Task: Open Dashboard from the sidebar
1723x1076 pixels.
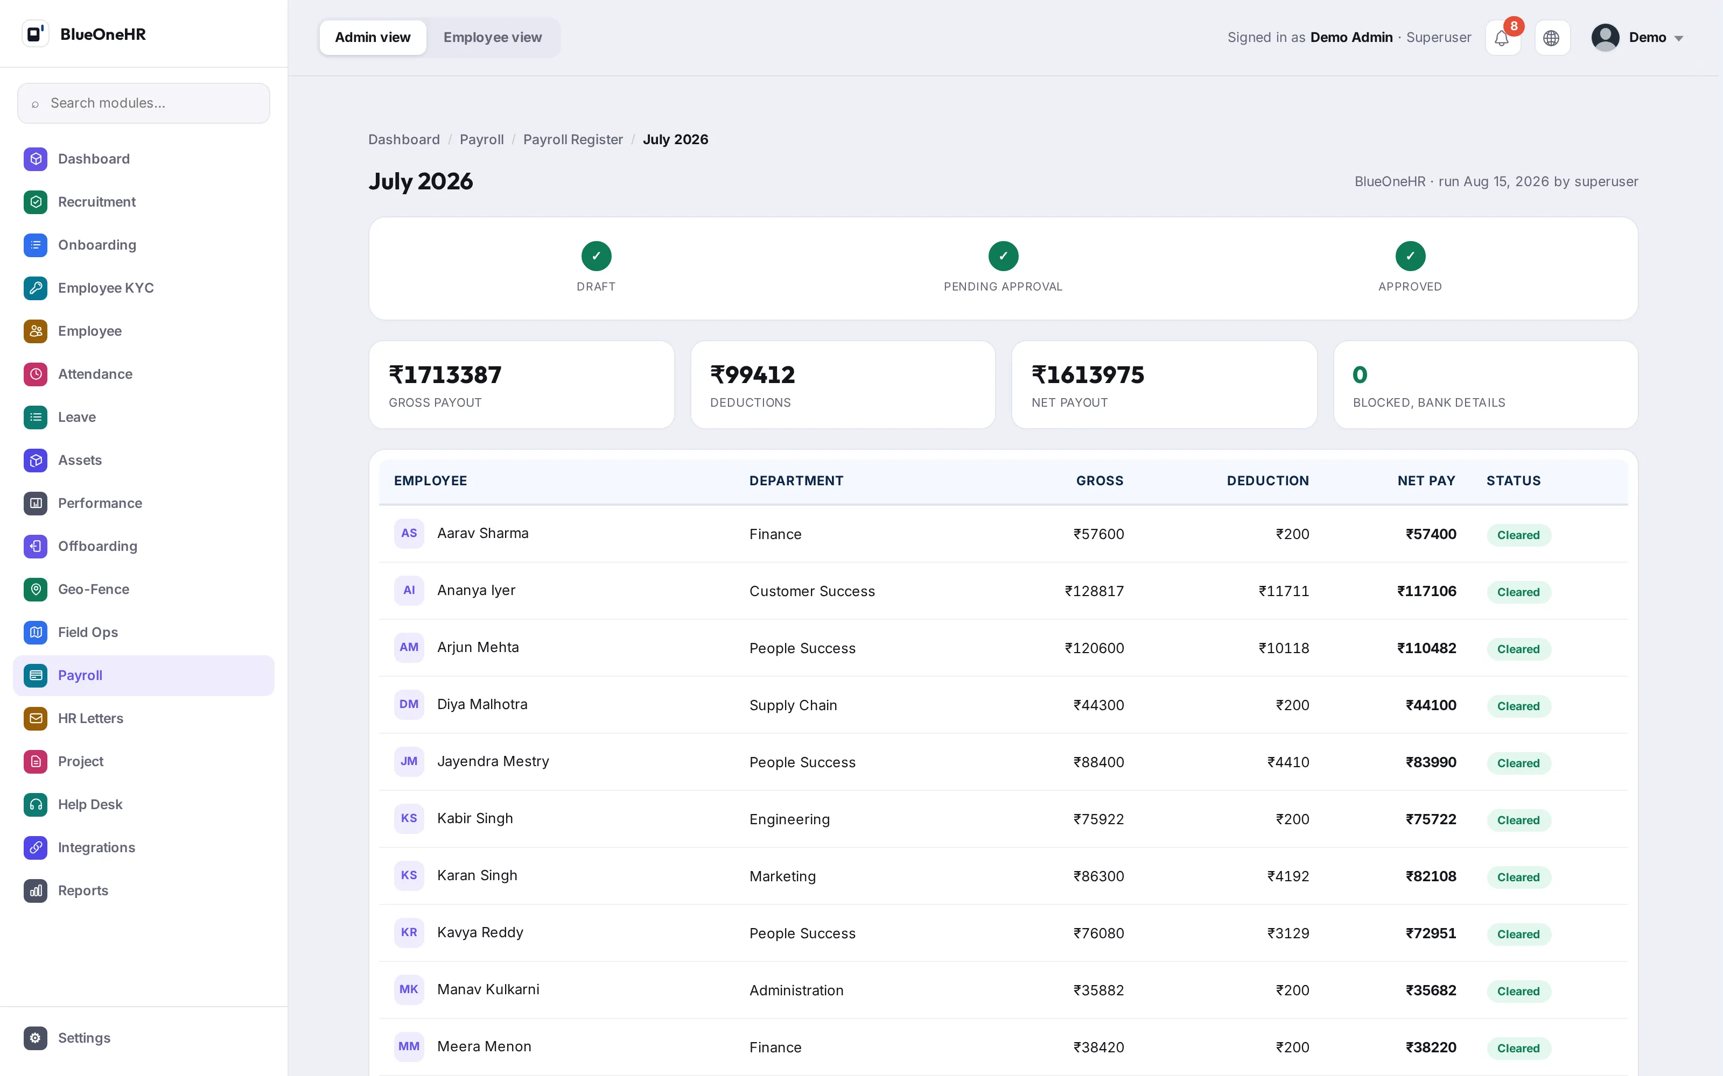Action: 143,159
